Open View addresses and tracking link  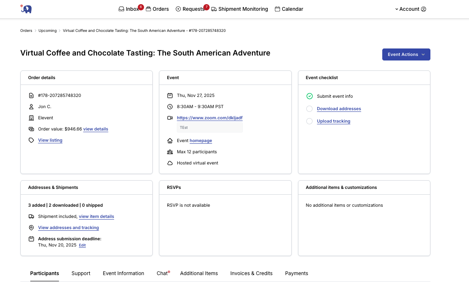pos(68,228)
